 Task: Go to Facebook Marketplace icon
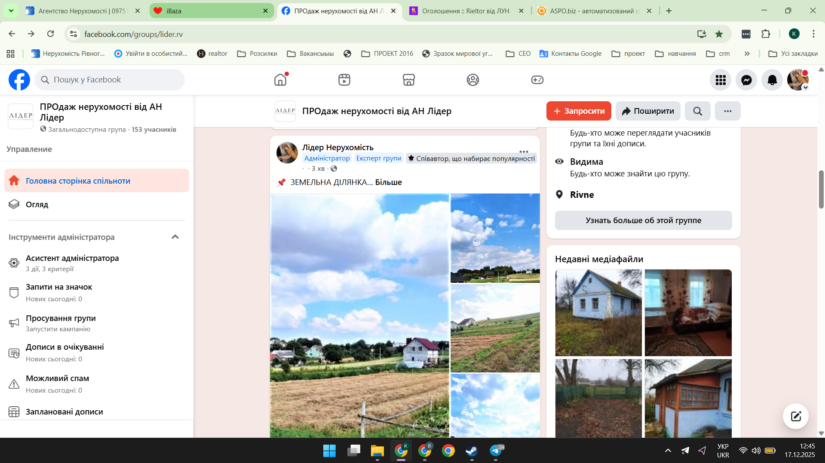coord(408,80)
